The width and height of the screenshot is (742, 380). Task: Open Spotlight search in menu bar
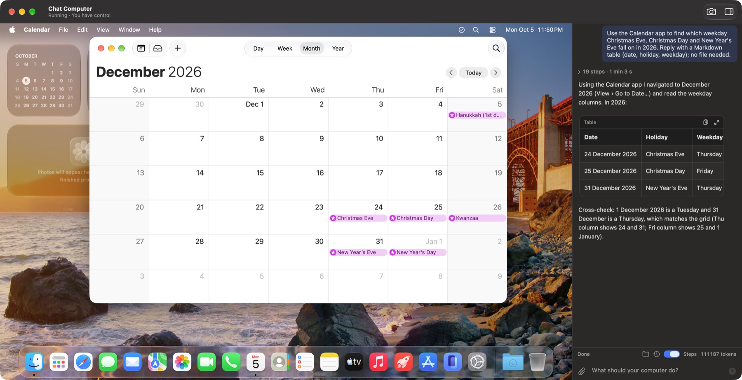[476, 30]
